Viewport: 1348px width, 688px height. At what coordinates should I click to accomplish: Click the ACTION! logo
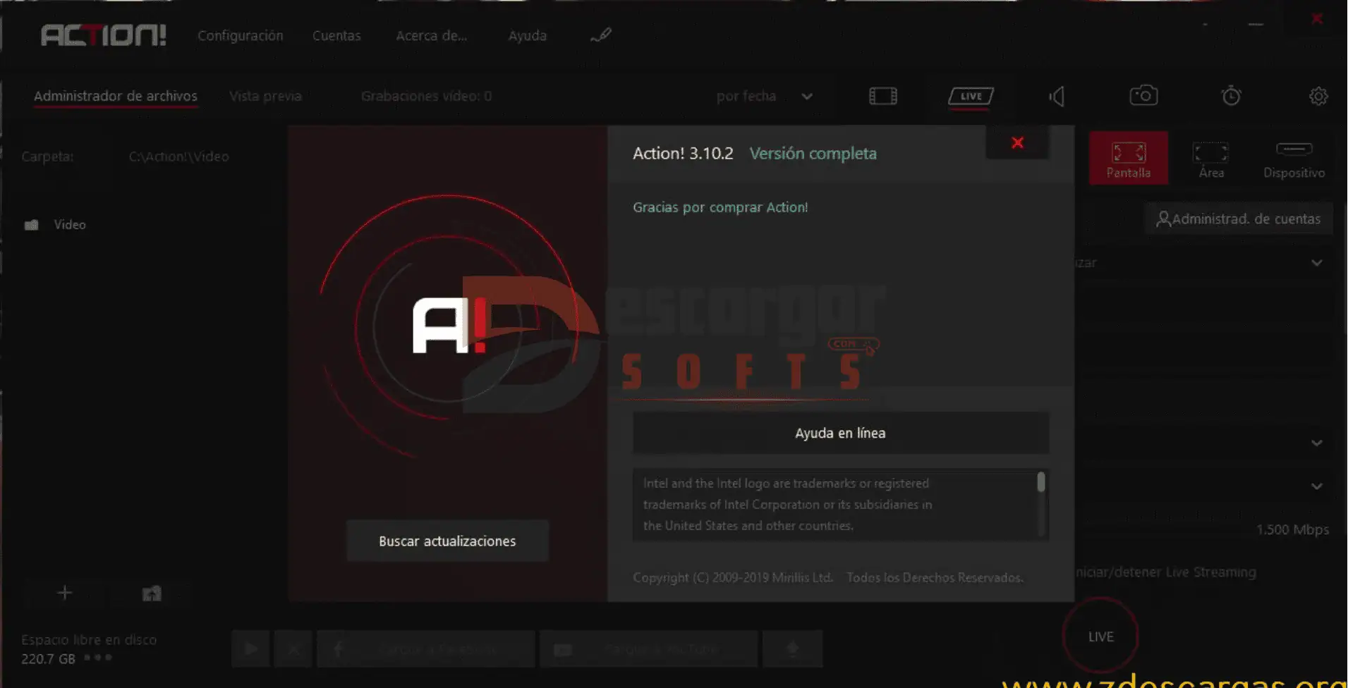pos(103,35)
